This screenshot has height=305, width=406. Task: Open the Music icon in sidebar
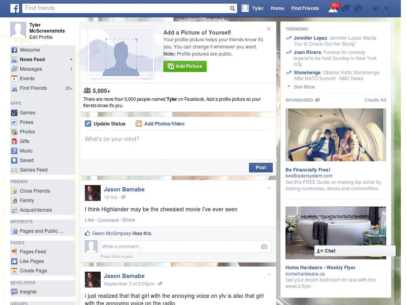(14, 151)
